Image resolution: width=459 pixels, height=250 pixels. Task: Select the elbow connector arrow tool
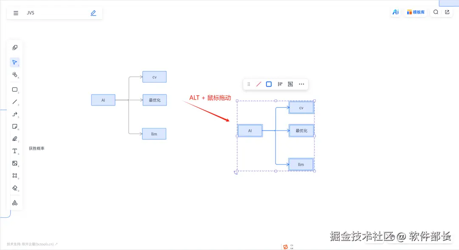tap(14, 114)
